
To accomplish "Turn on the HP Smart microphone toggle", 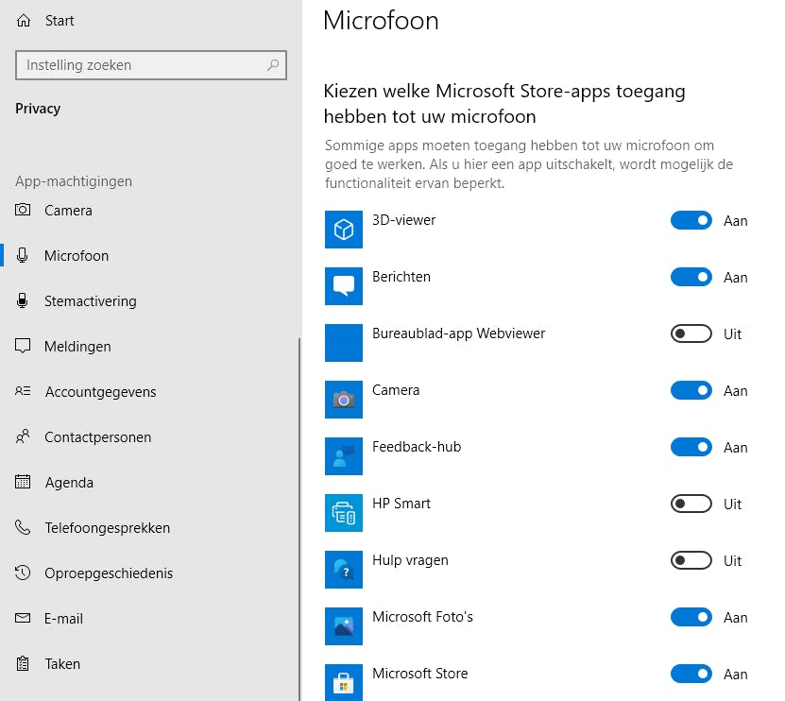I will [x=691, y=504].
